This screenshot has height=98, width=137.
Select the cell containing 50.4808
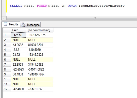tap(19, 74)
